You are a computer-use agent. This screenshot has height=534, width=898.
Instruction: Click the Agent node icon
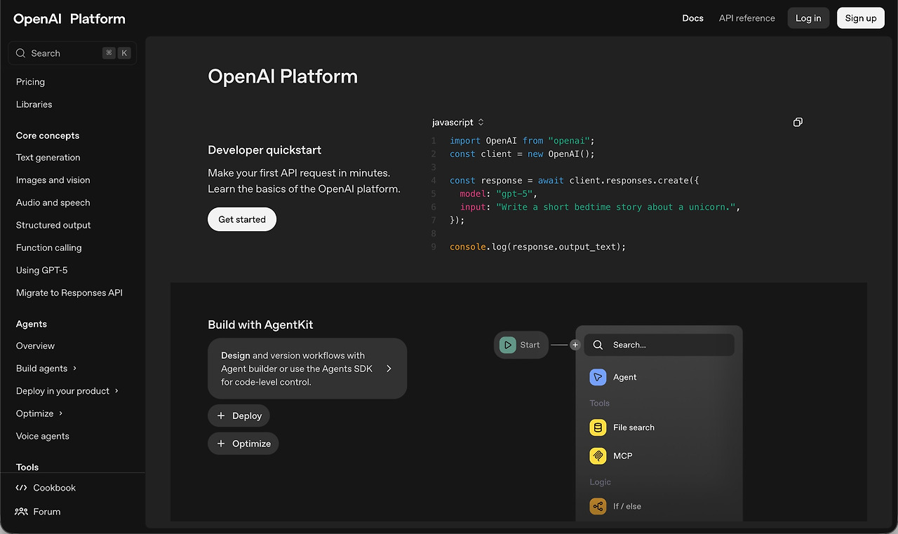coord(598,377)
